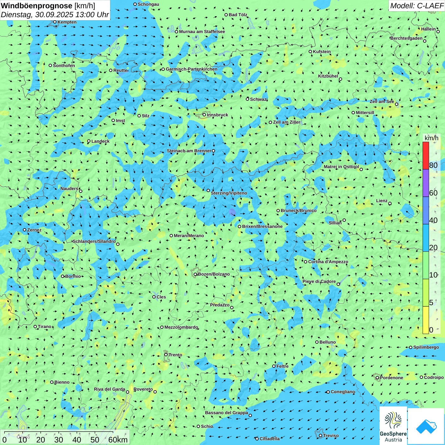Screen dimensions: 445x445
Task: Click the Bruneck/Brunico label
Action: pos(298,210)
